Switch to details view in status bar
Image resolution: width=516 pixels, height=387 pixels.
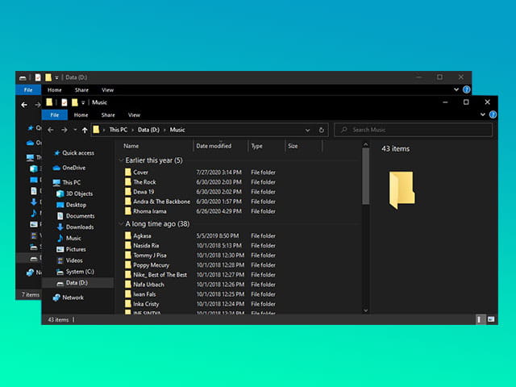pos(480,320)
